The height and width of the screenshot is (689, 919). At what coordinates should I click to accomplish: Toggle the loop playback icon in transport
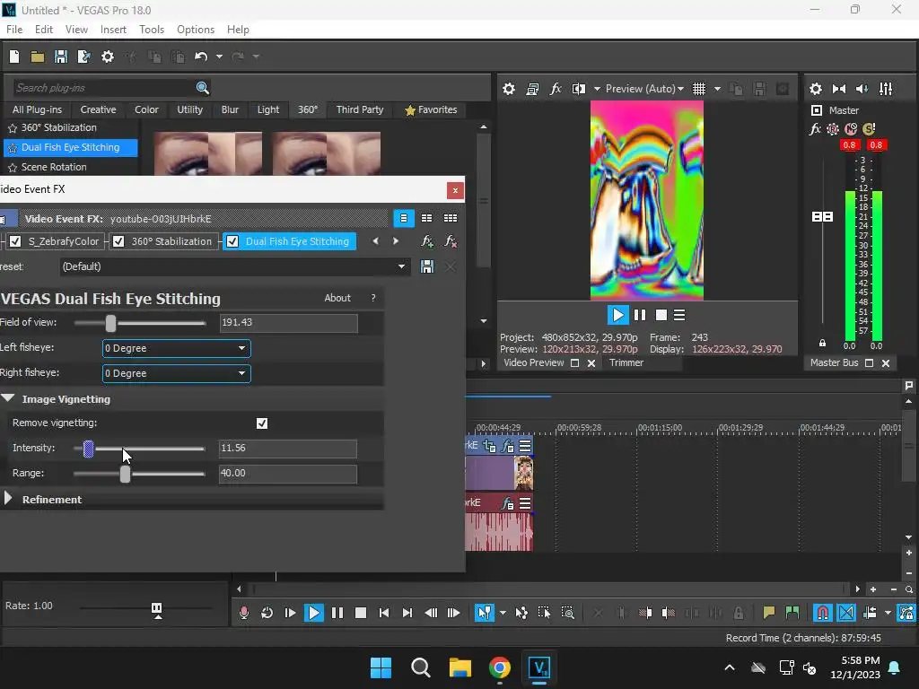267,613
